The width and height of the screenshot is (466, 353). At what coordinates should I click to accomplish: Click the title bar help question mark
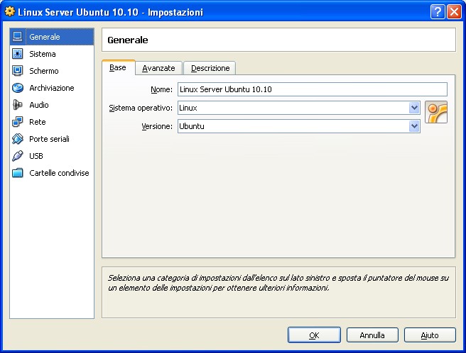(438, 12)
